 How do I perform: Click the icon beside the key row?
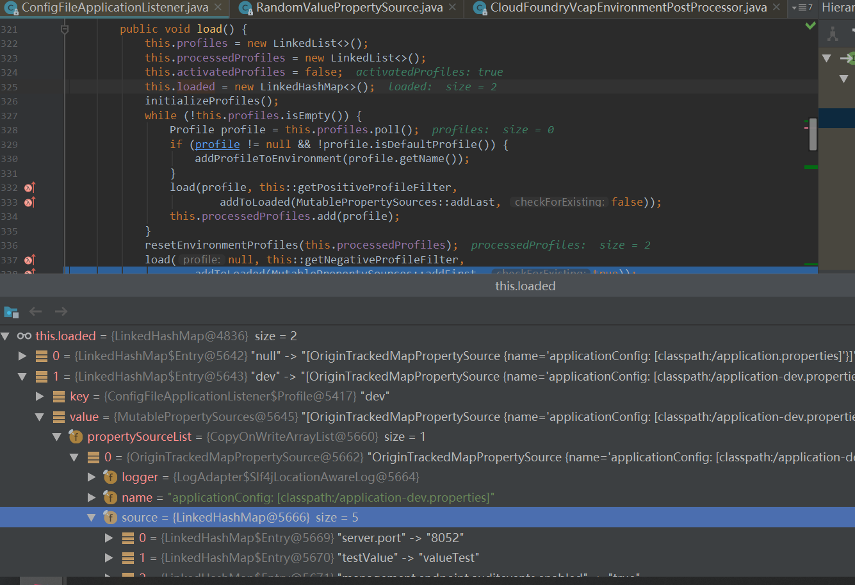click(x=58, y=397)
